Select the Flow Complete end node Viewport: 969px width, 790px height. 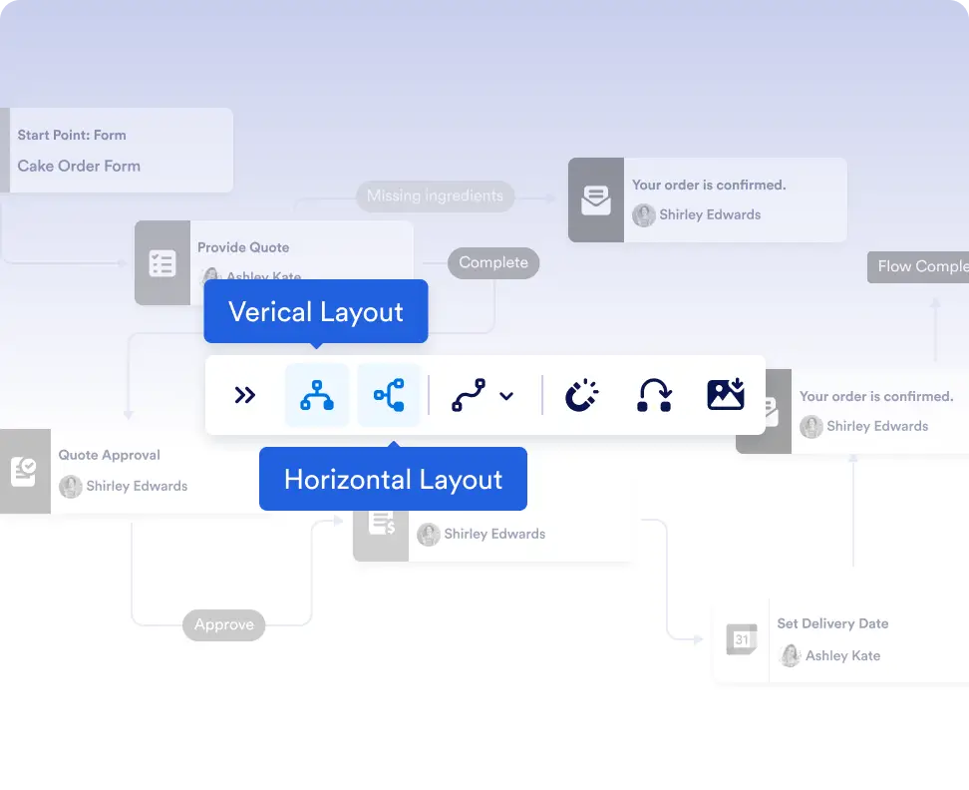coord(918,267)
